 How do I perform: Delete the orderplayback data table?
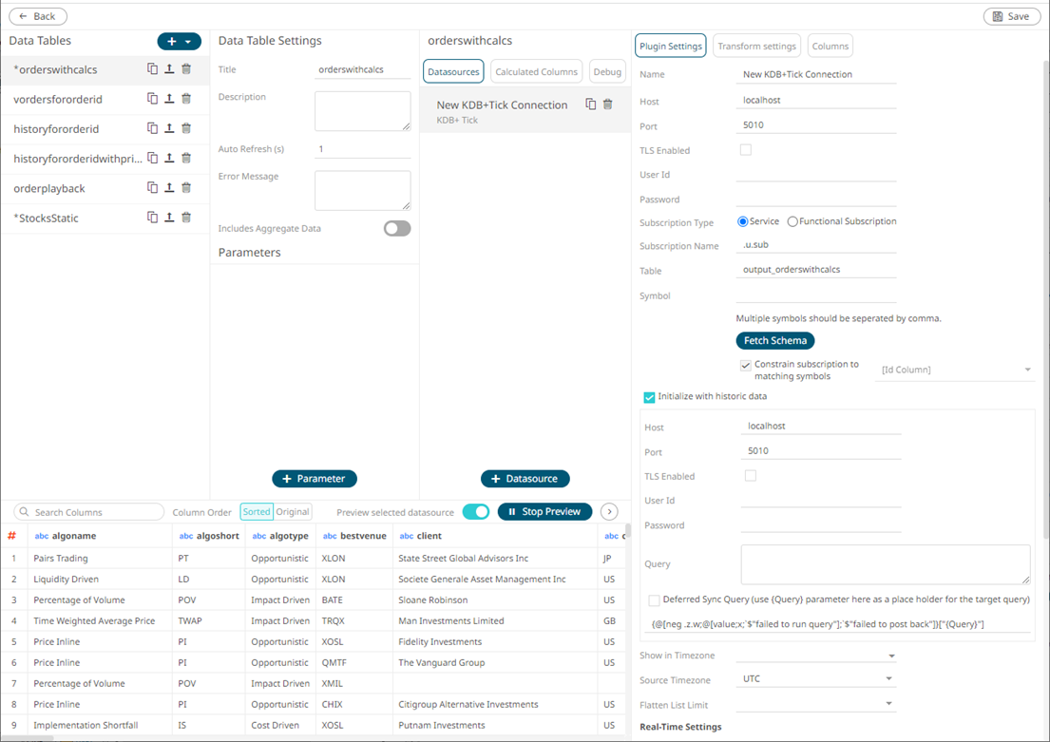point(186,187)
